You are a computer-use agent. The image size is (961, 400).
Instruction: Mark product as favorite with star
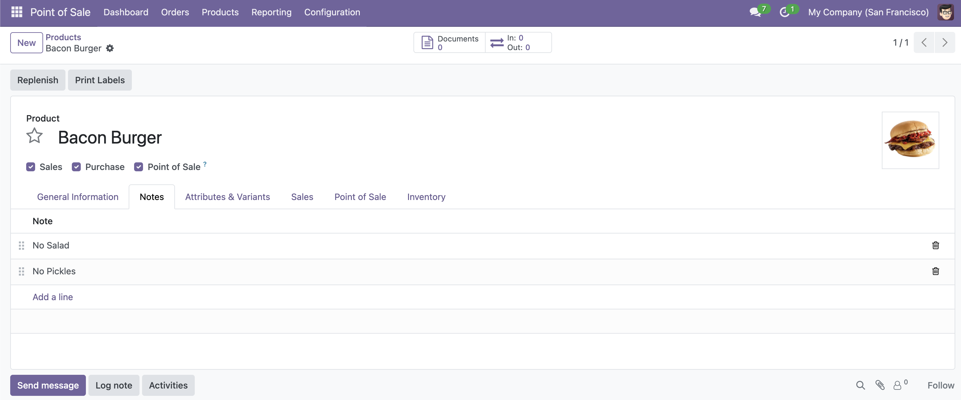(34, 136)
